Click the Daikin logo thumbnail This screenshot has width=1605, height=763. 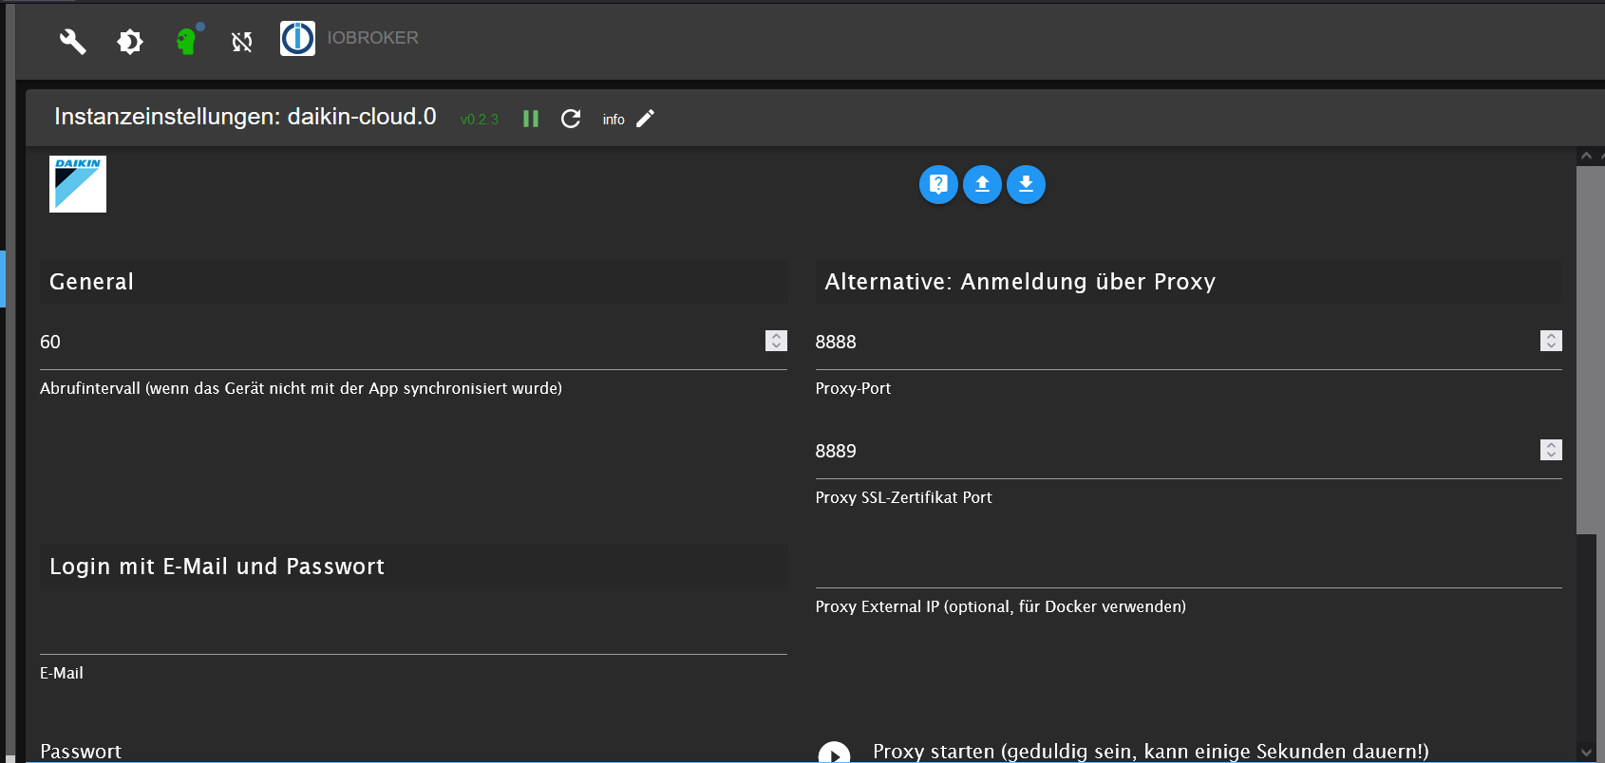click(78, 184)
